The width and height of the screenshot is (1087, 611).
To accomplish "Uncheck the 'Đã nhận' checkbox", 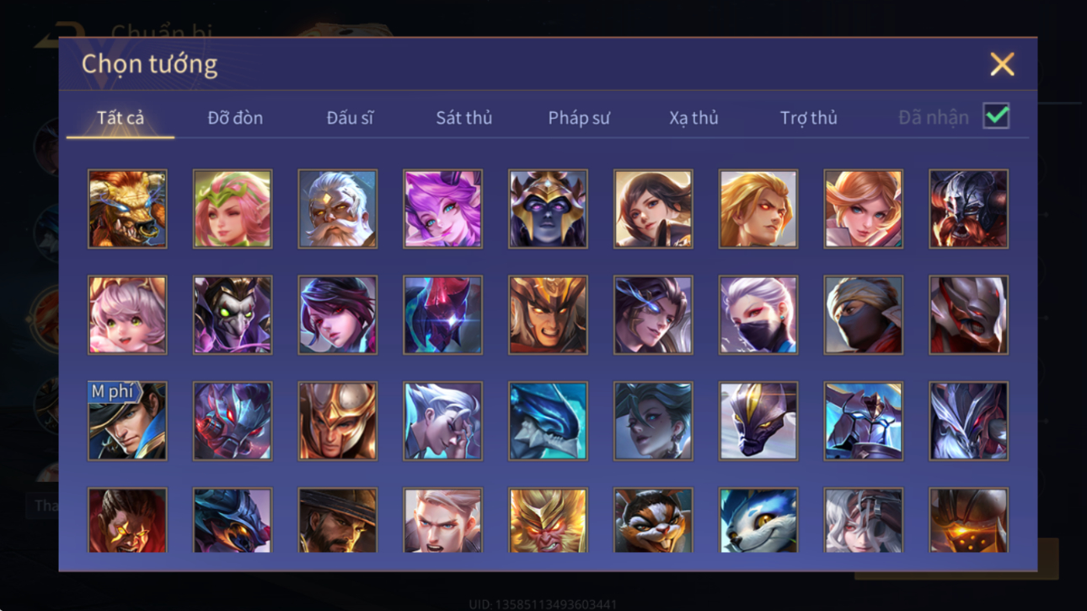I will (996, 116).
